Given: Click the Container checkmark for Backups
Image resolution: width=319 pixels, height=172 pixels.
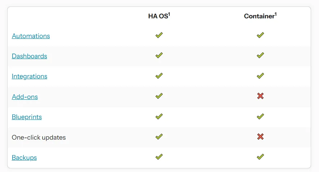Looking at the screenshot, I should [x=260, y=157].
